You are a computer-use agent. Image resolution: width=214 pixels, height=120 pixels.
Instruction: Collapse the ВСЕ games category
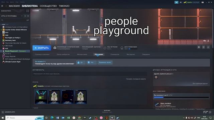(x=1, y=24)
